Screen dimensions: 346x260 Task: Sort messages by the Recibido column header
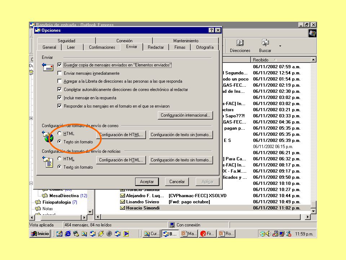pos(280,60)
